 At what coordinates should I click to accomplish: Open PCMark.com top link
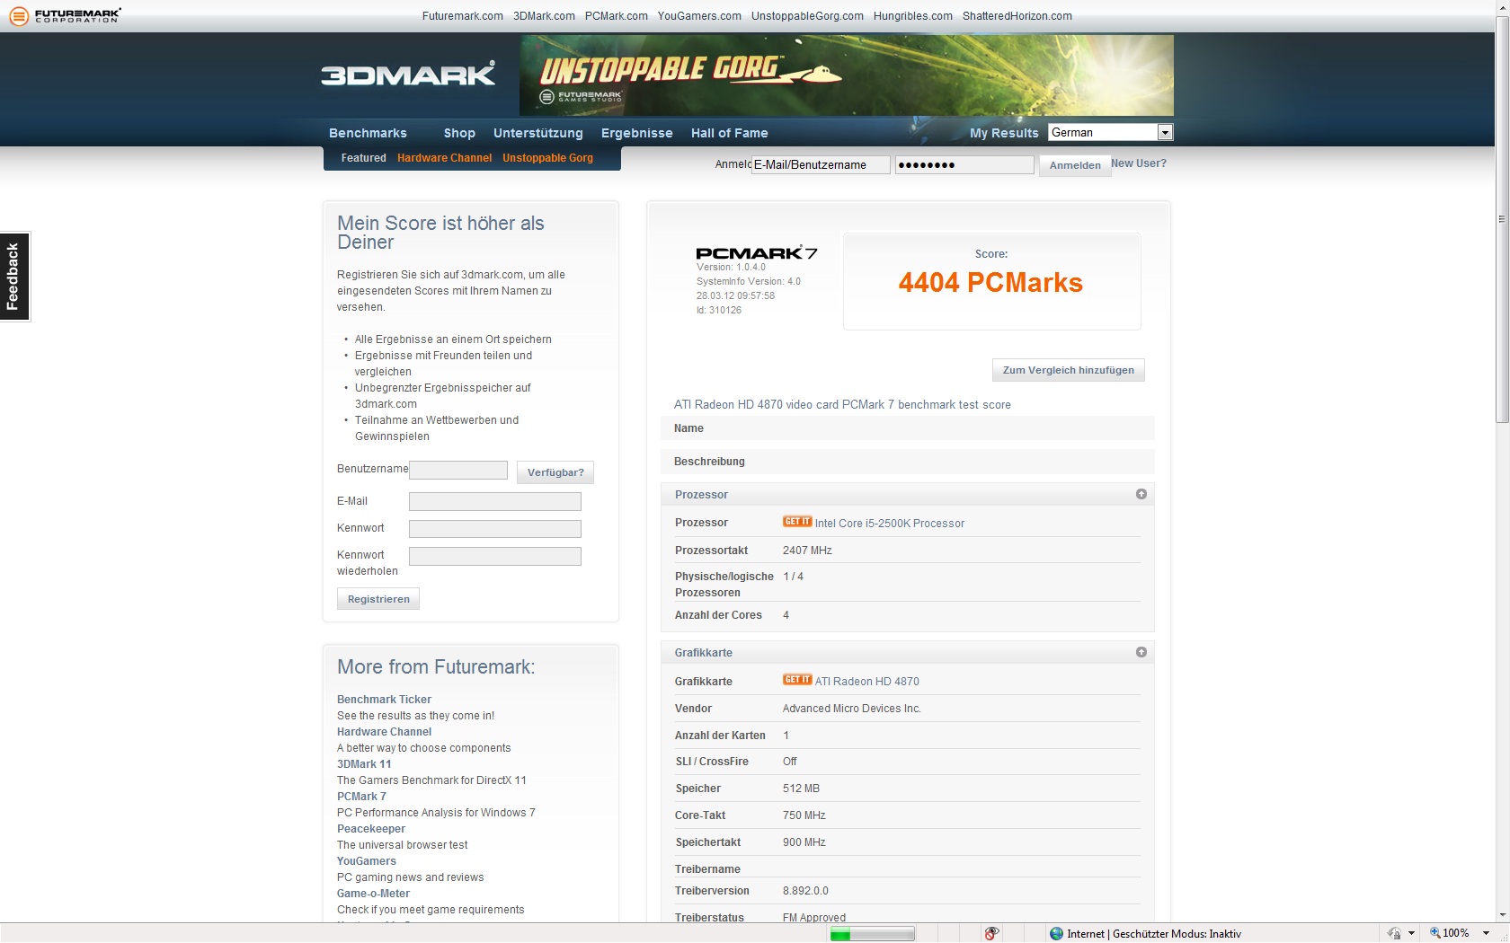tap(617, 16)
